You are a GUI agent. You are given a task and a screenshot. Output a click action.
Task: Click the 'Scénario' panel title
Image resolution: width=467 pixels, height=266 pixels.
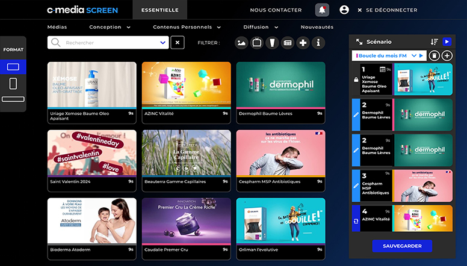coord(379,42)
